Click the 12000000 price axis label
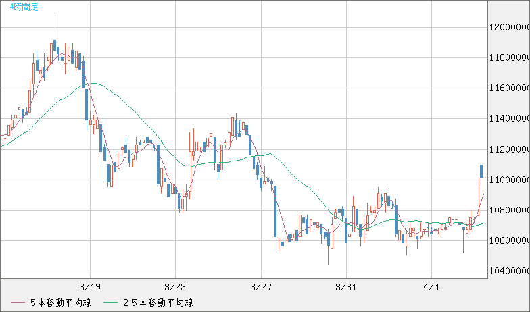Image resolution: width=530 pixels, height=312 pixels. click(510, 27)
